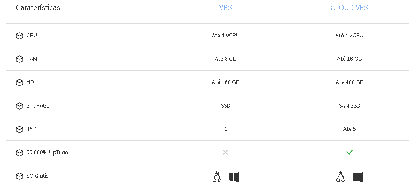Image resolution: width=409 pixels, height=189 pixels.
Task: Click the Linux penguin icon under VPS
Action: [x=216, y=176]
